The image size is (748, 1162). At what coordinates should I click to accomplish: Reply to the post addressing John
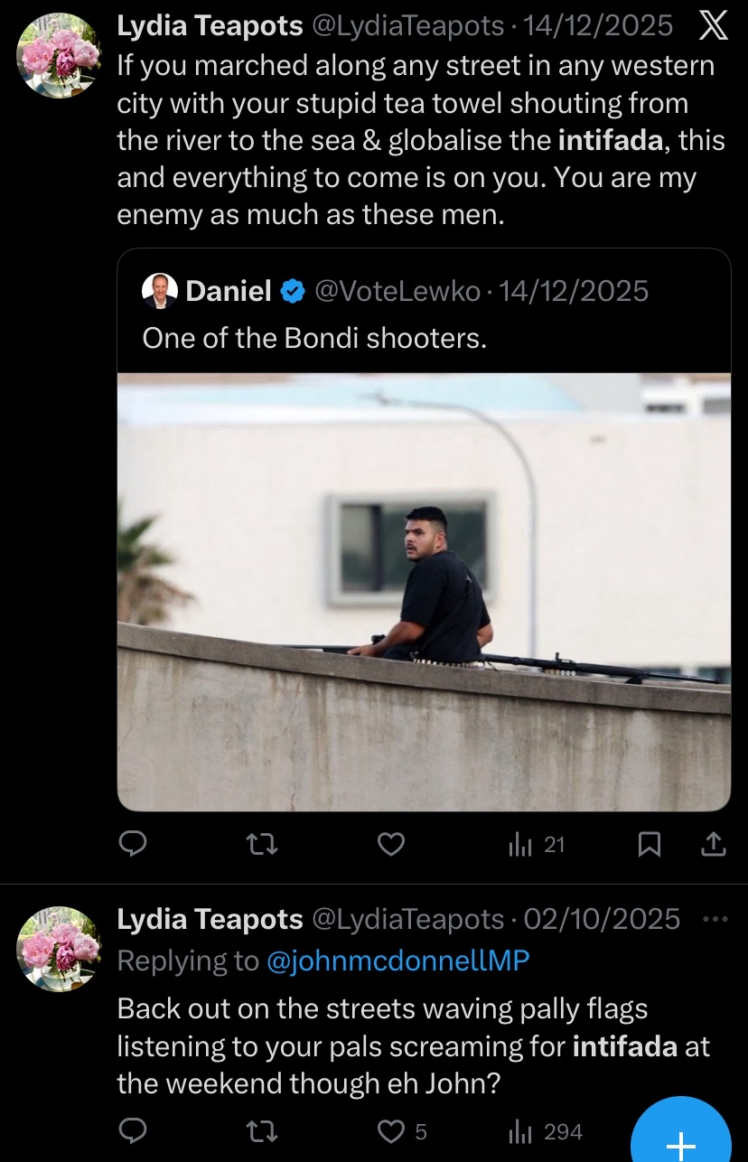point(134,1131)
